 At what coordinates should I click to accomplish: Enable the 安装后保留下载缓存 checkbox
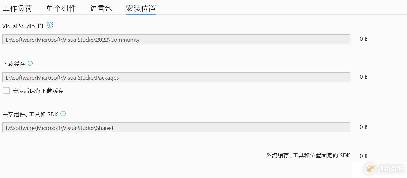point(6,90)
